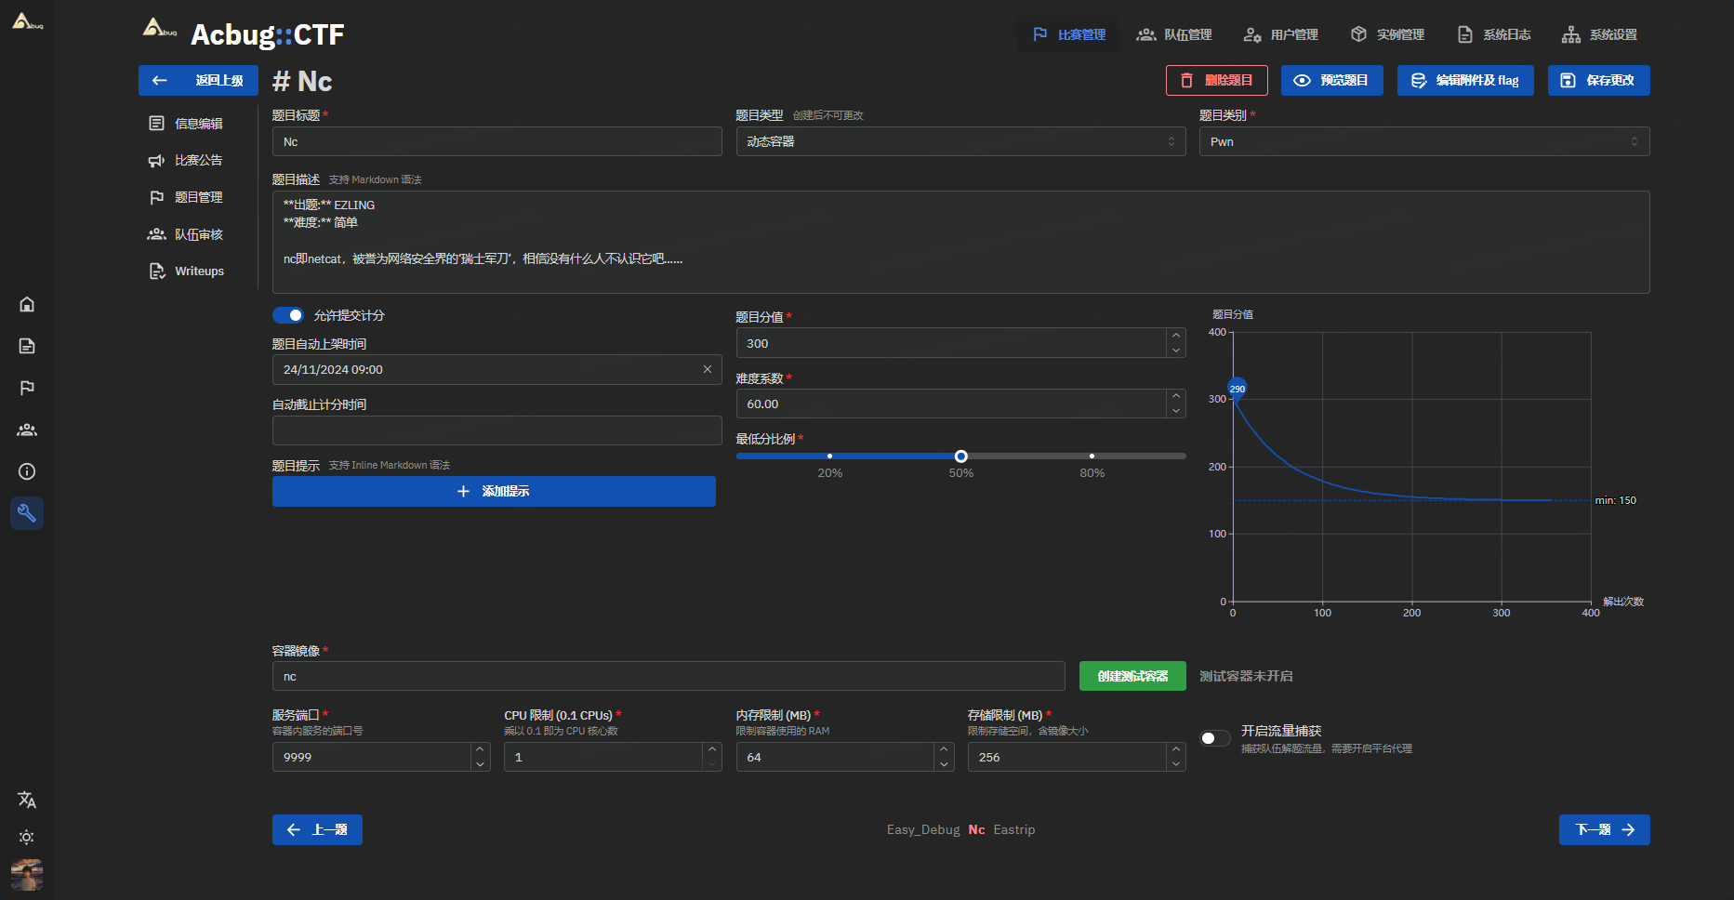Click the wrench admin icon in sidebar
This screenshot has height=900, width=1734.
27,513
